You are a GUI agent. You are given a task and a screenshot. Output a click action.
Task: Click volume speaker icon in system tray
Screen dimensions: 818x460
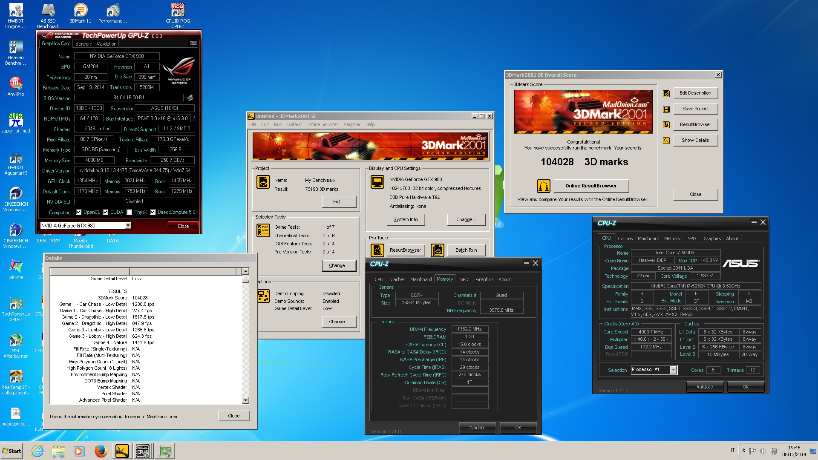tap(763, 451)
